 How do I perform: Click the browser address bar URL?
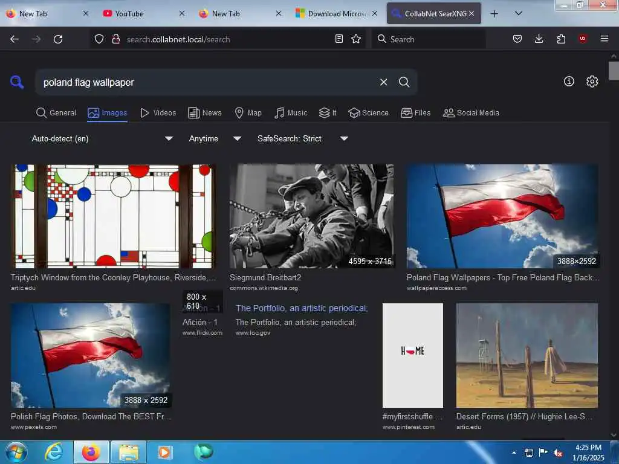[227, 39]
